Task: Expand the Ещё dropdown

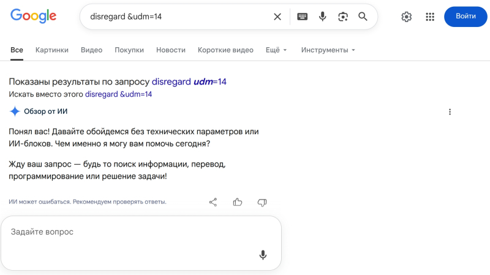Action: [x=276, y=50]
